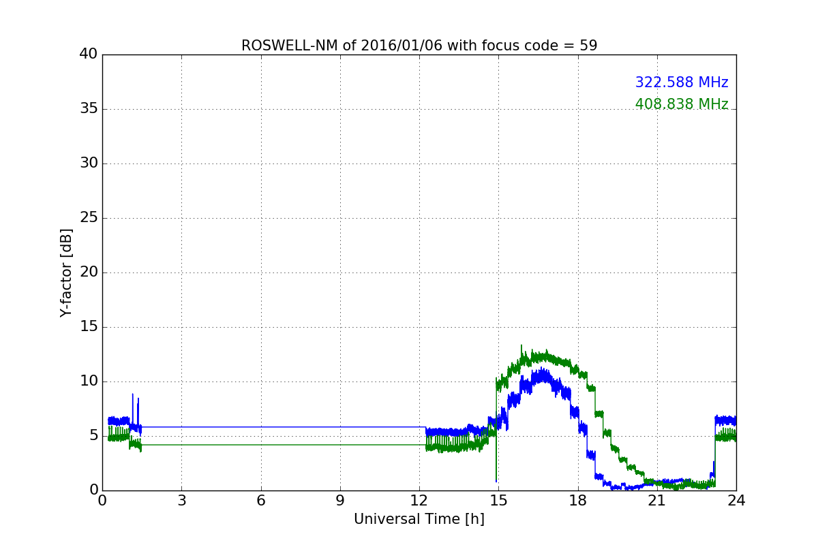Click the x-axis tick label 6

(260, 501)
